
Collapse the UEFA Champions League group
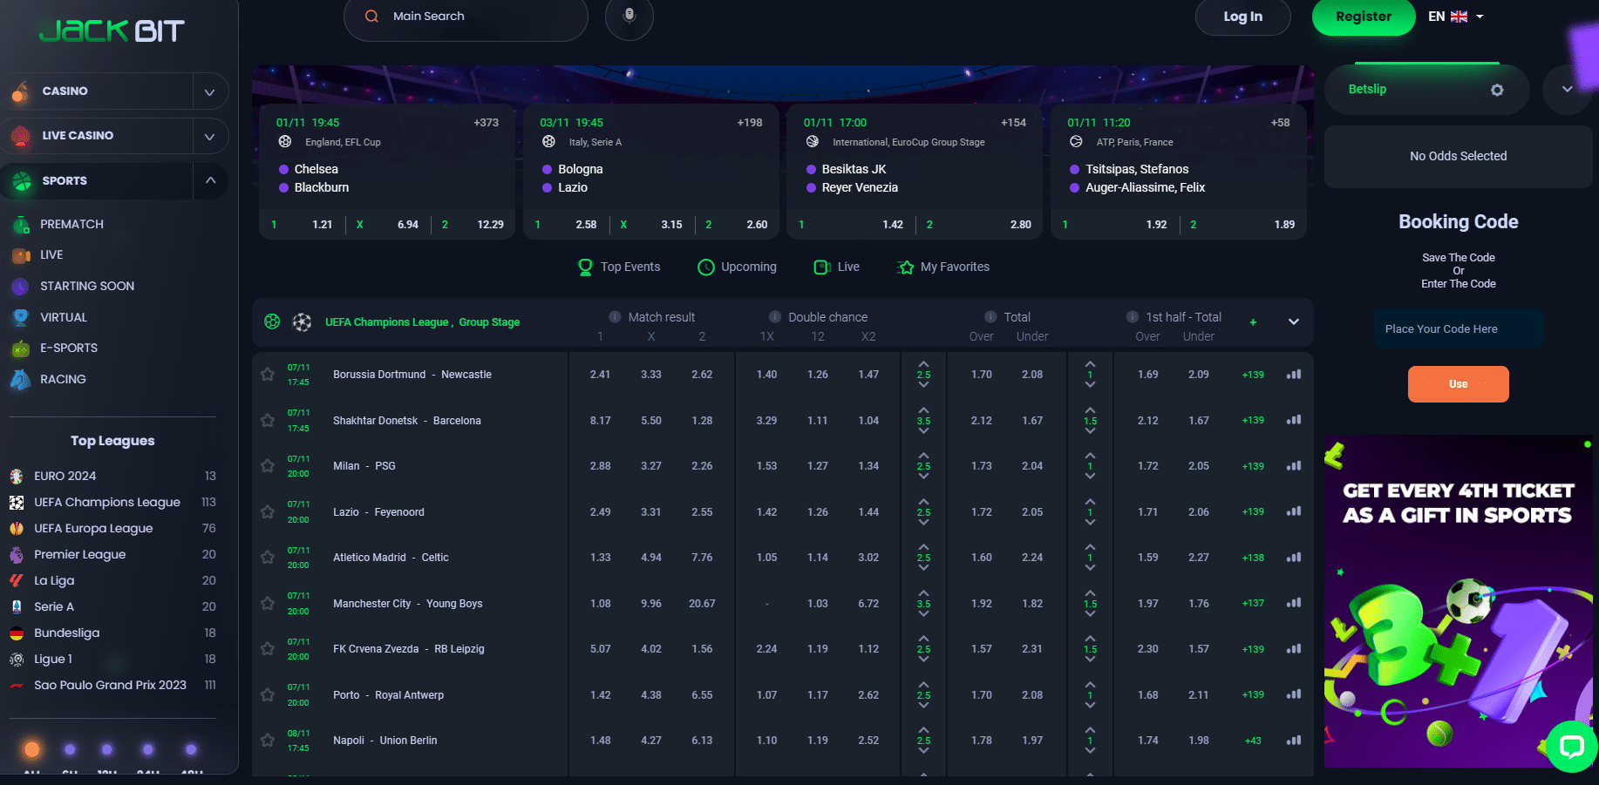1294,322
